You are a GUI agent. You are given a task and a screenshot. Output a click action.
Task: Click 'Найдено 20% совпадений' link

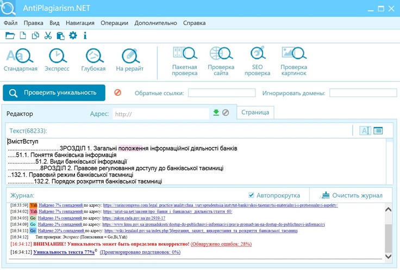[x=61, y=231]
